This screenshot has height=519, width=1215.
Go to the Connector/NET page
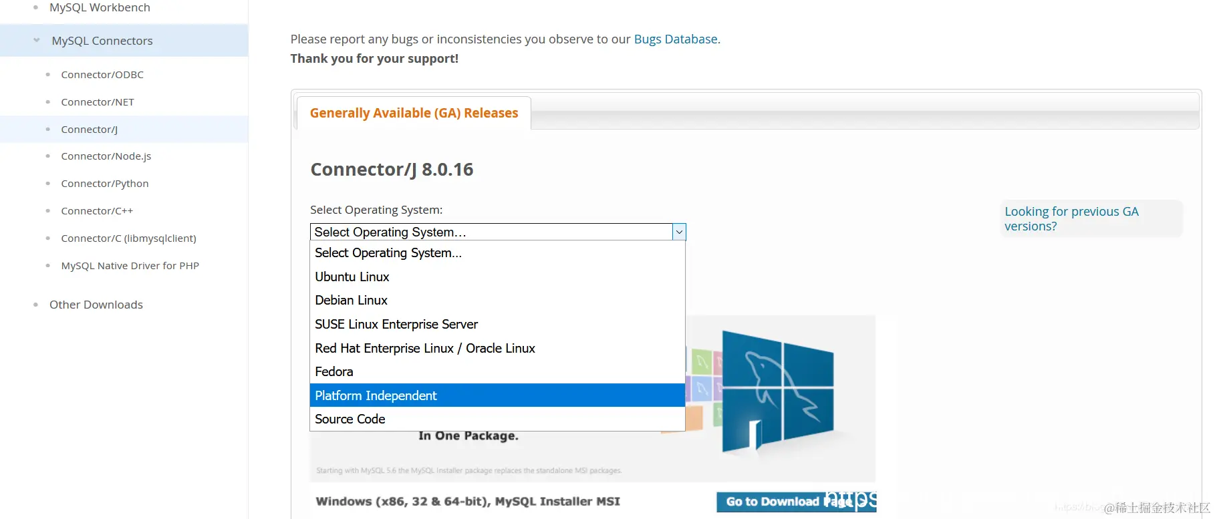98,102
